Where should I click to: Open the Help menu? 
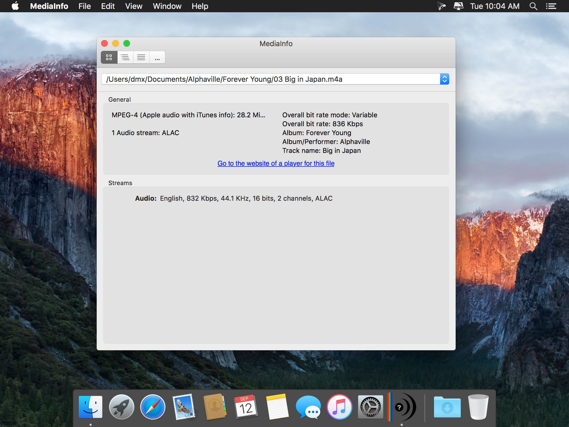(199, 6)
